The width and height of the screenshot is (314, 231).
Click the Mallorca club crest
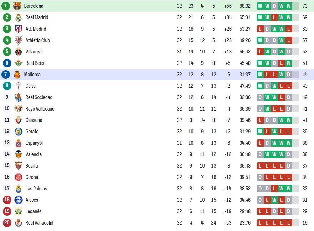pos(17,75)
